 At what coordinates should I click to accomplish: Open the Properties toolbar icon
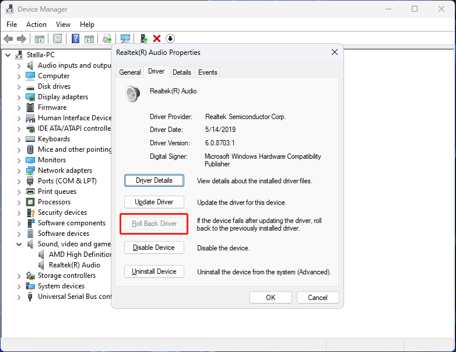click(x=57, y=39)
